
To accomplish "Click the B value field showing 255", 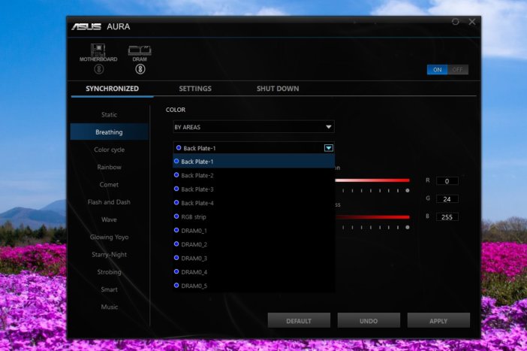I will pos(447,216).
